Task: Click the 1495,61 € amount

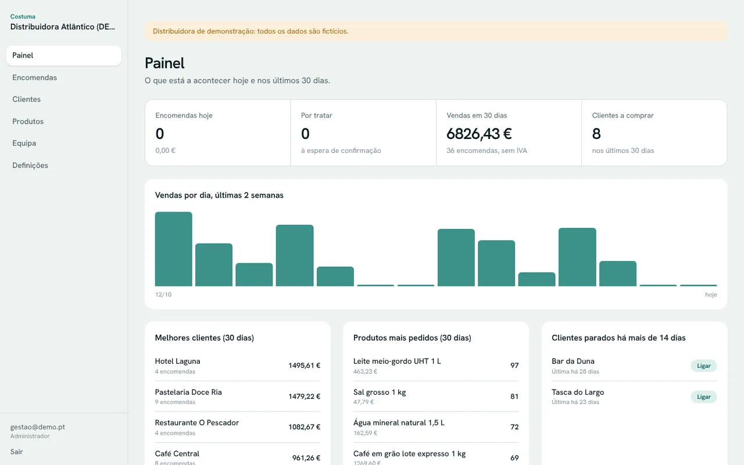Action: point(305,366)
